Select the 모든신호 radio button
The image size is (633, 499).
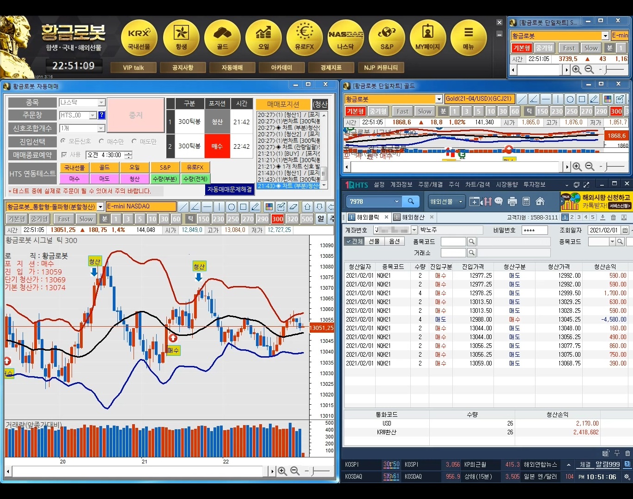pyautogui.click(x=63, y=141)
